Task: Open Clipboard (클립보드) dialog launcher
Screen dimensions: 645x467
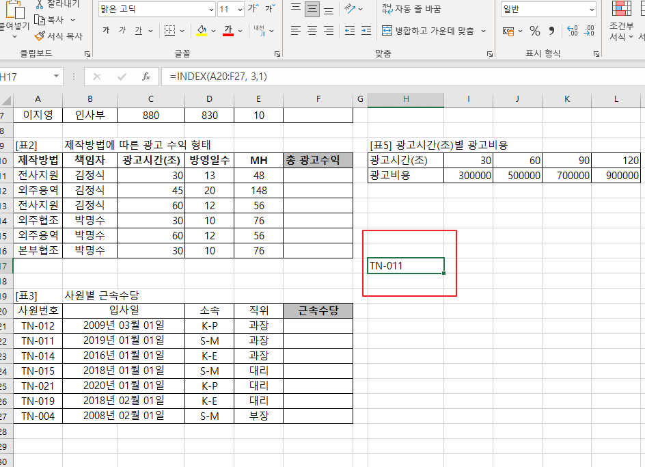Action: point(87,54)
